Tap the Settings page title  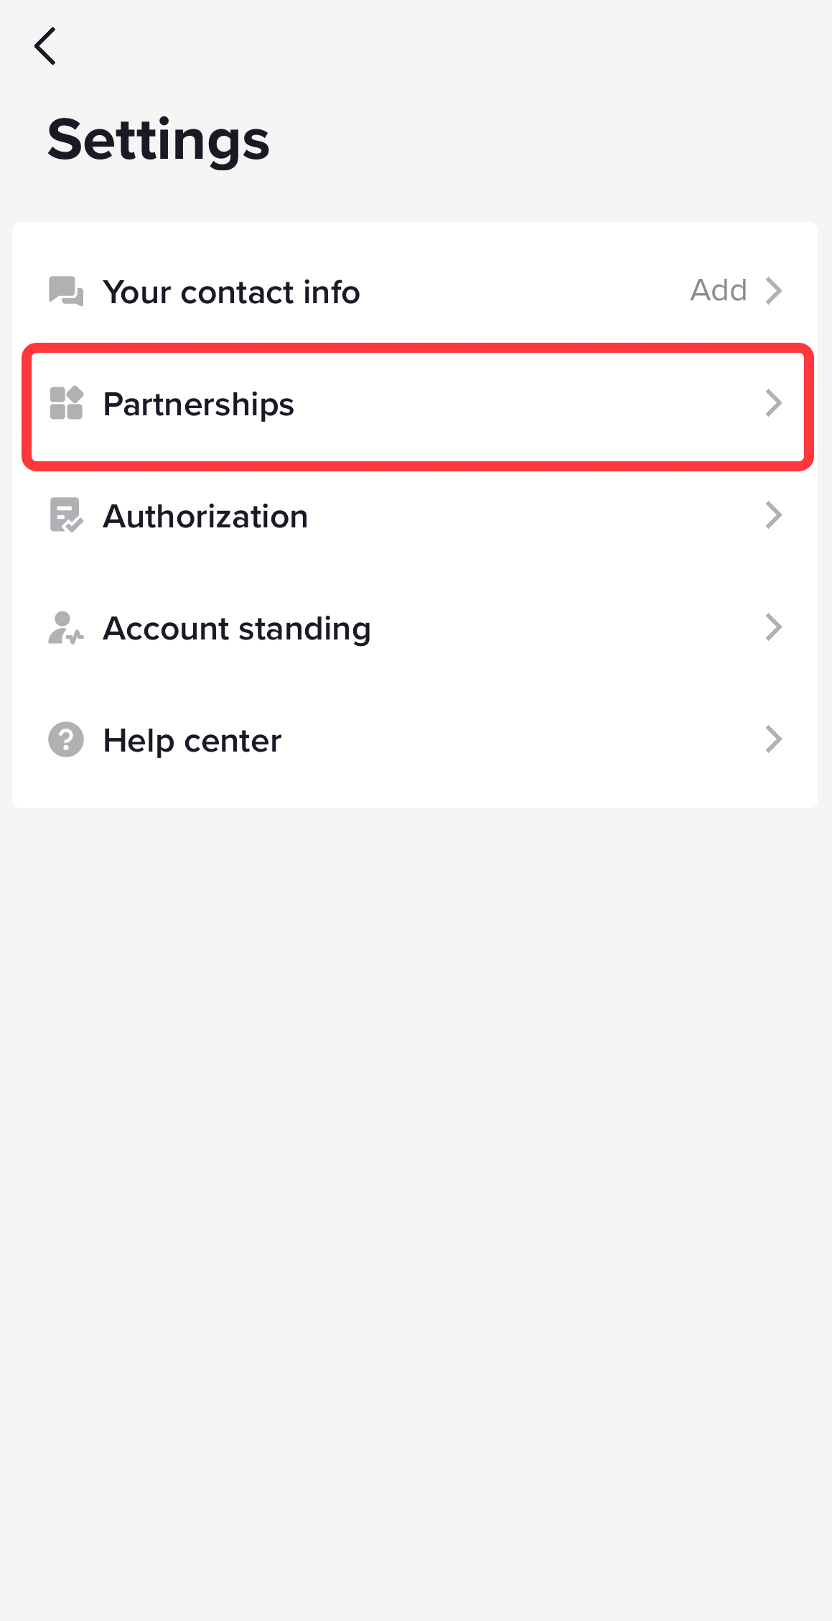159,141
